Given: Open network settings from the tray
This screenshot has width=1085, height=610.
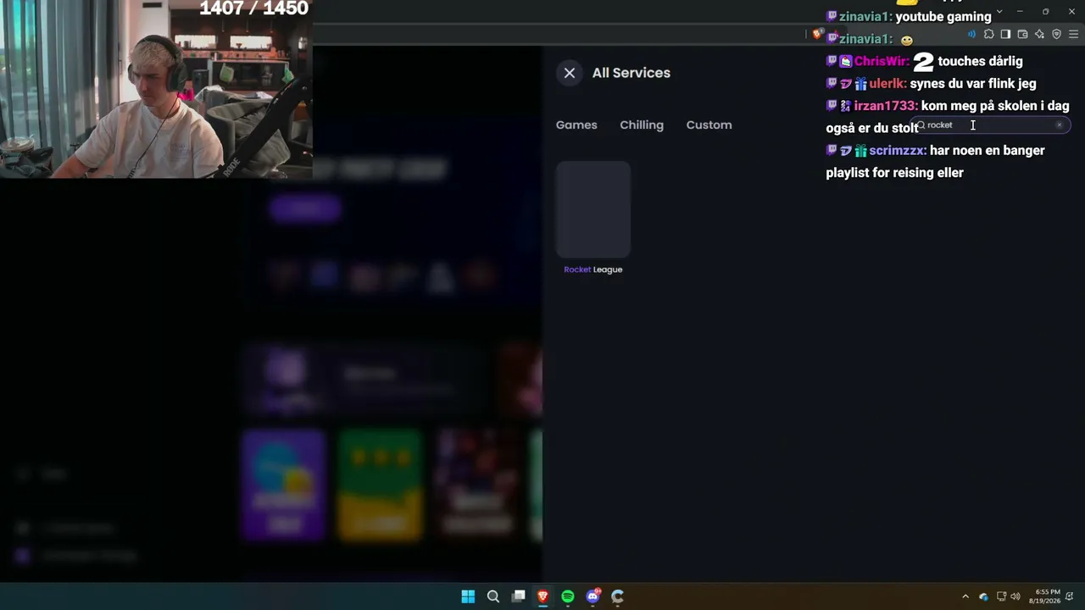Looking at the screenshot, I should click(1001, 596).
